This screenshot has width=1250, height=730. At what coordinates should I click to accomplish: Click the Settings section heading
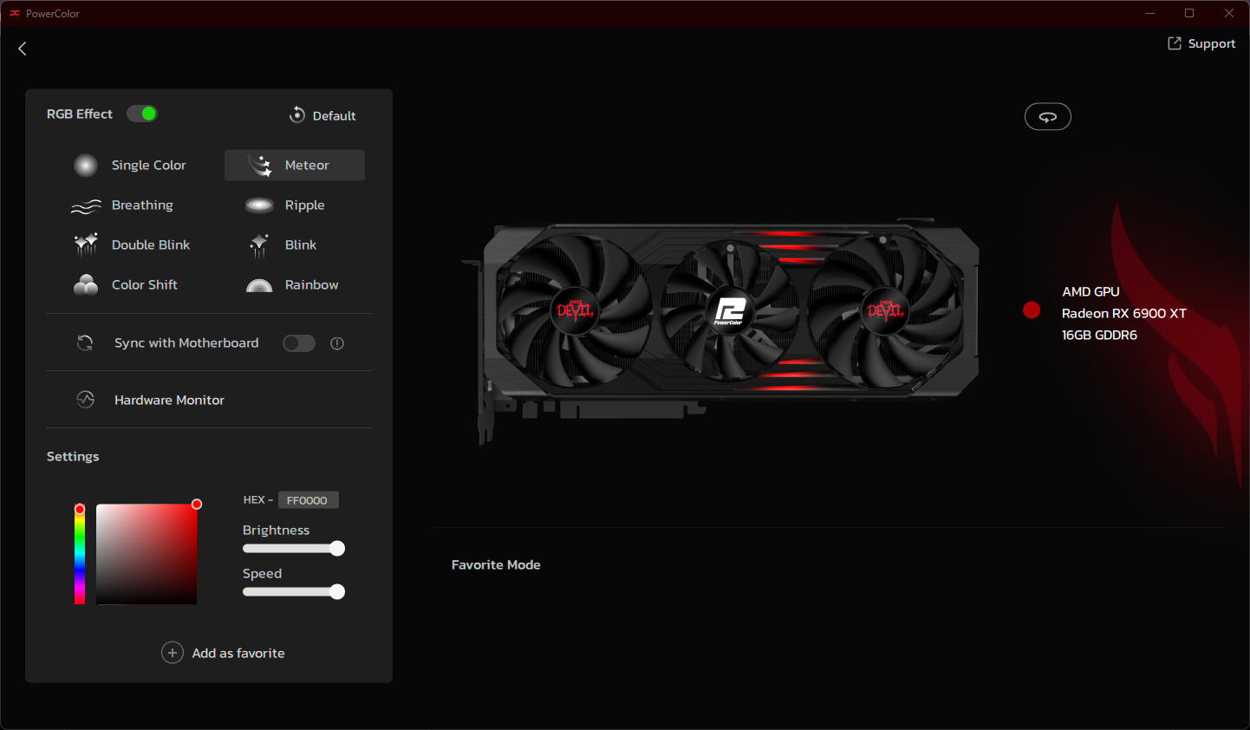[73, 456]
